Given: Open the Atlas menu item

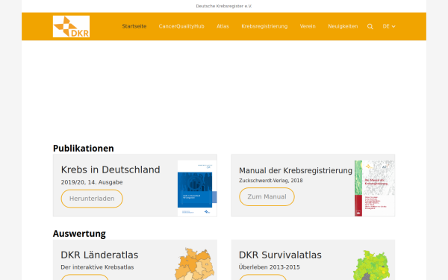Looking at the screenshot, I should coord(223,26).
